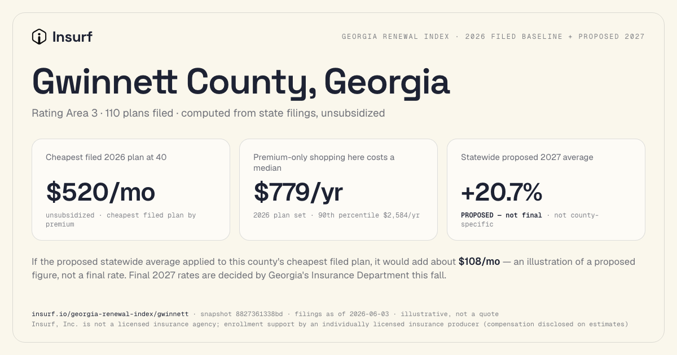Click the Insurf brand name text
677x355 pixels.
(72, 37)
